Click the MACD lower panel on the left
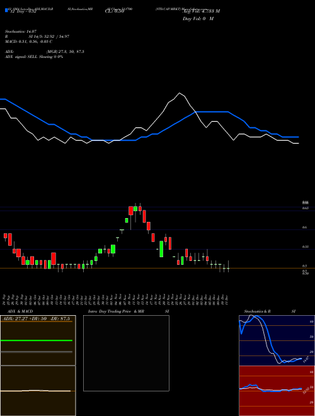 pos(38,391)
